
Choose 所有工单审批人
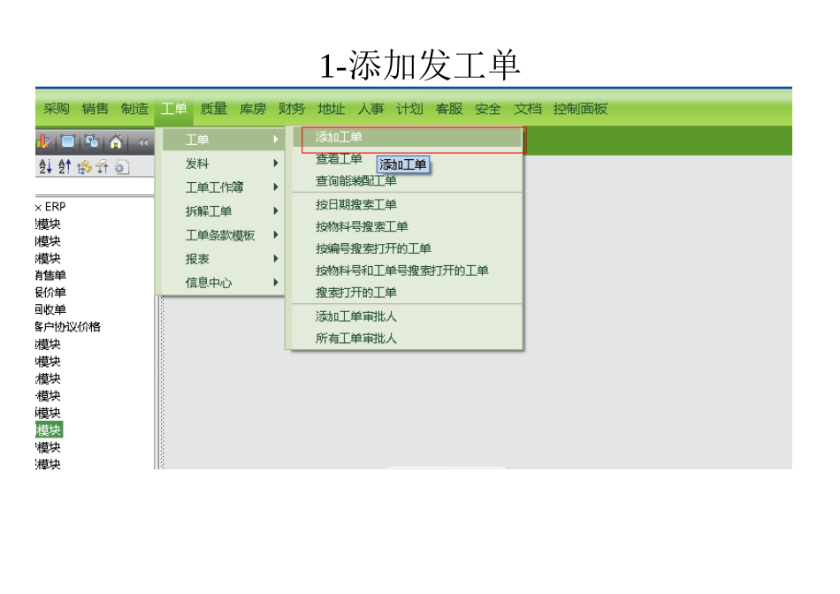356,339
